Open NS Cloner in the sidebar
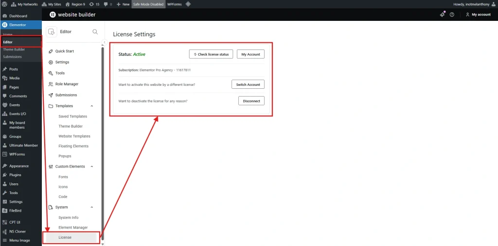The image size is (498, 246). point(20,231)
